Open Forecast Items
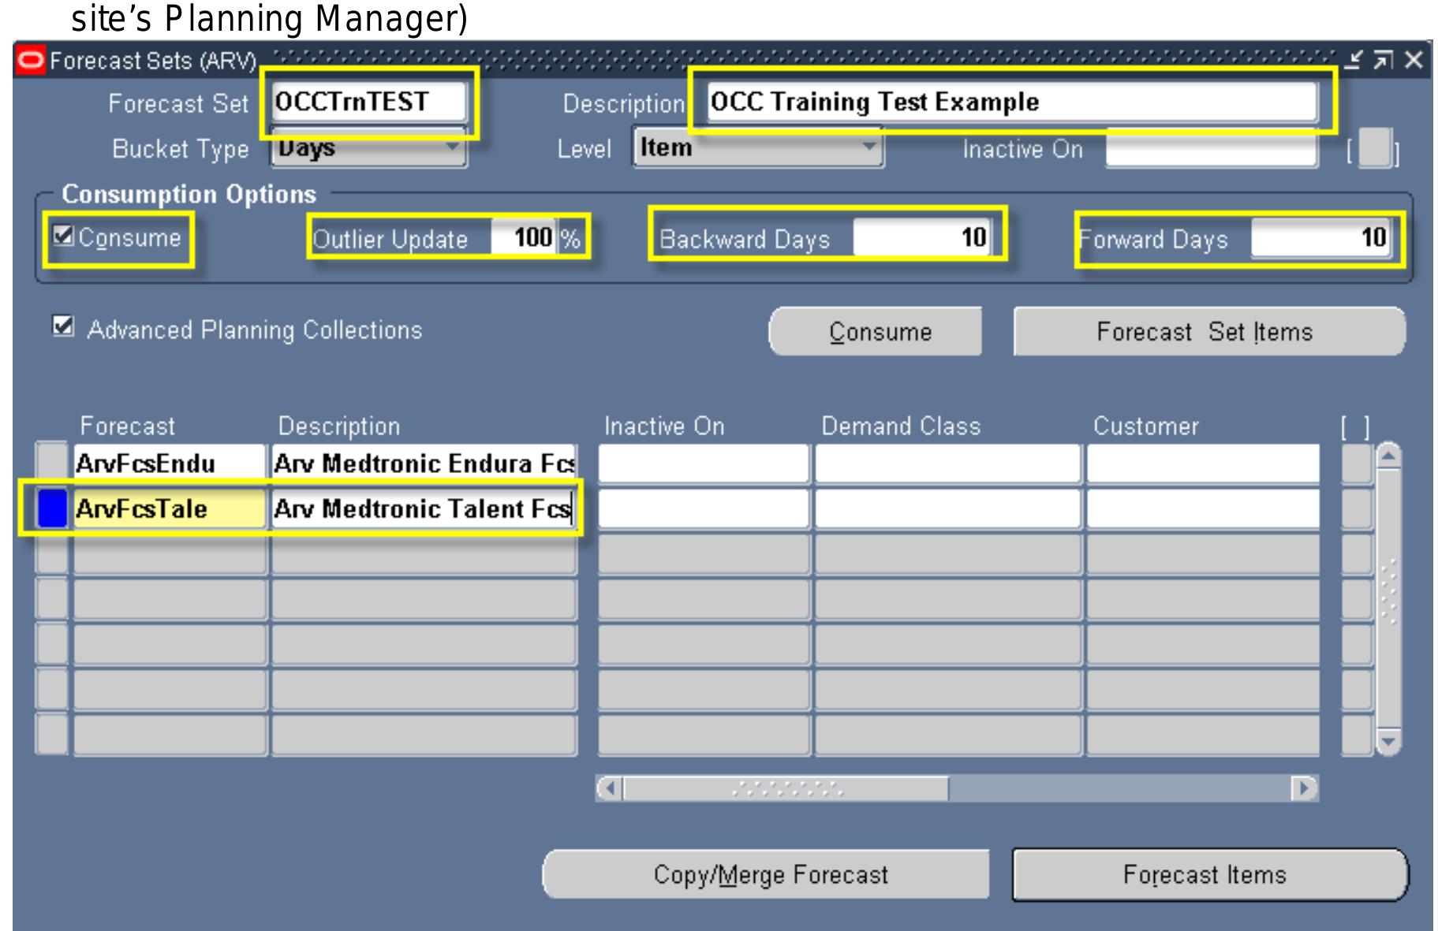This screenshot has height=931, width=1438. [x=1208, y=874]
